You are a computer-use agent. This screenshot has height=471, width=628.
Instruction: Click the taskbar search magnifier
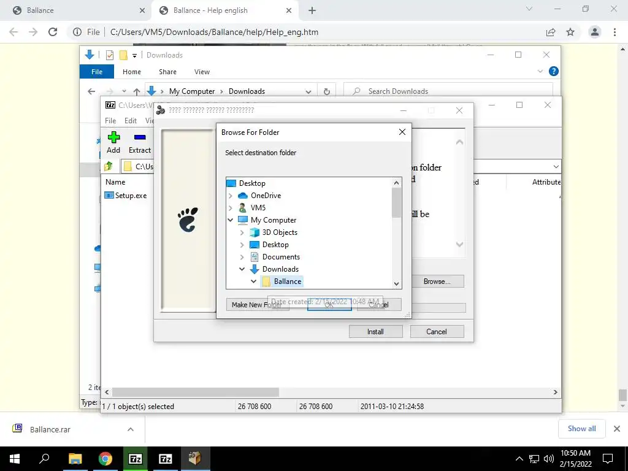pyautogui.click(x=44, y=459)
